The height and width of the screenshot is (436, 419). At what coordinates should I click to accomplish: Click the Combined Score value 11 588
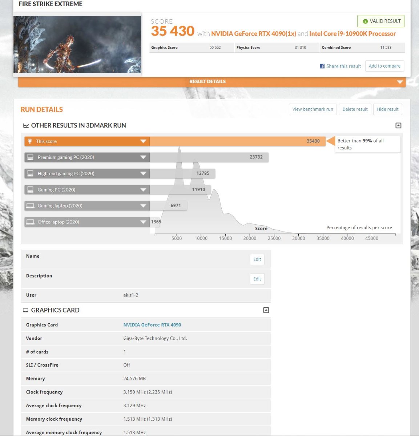pos(386,48)
